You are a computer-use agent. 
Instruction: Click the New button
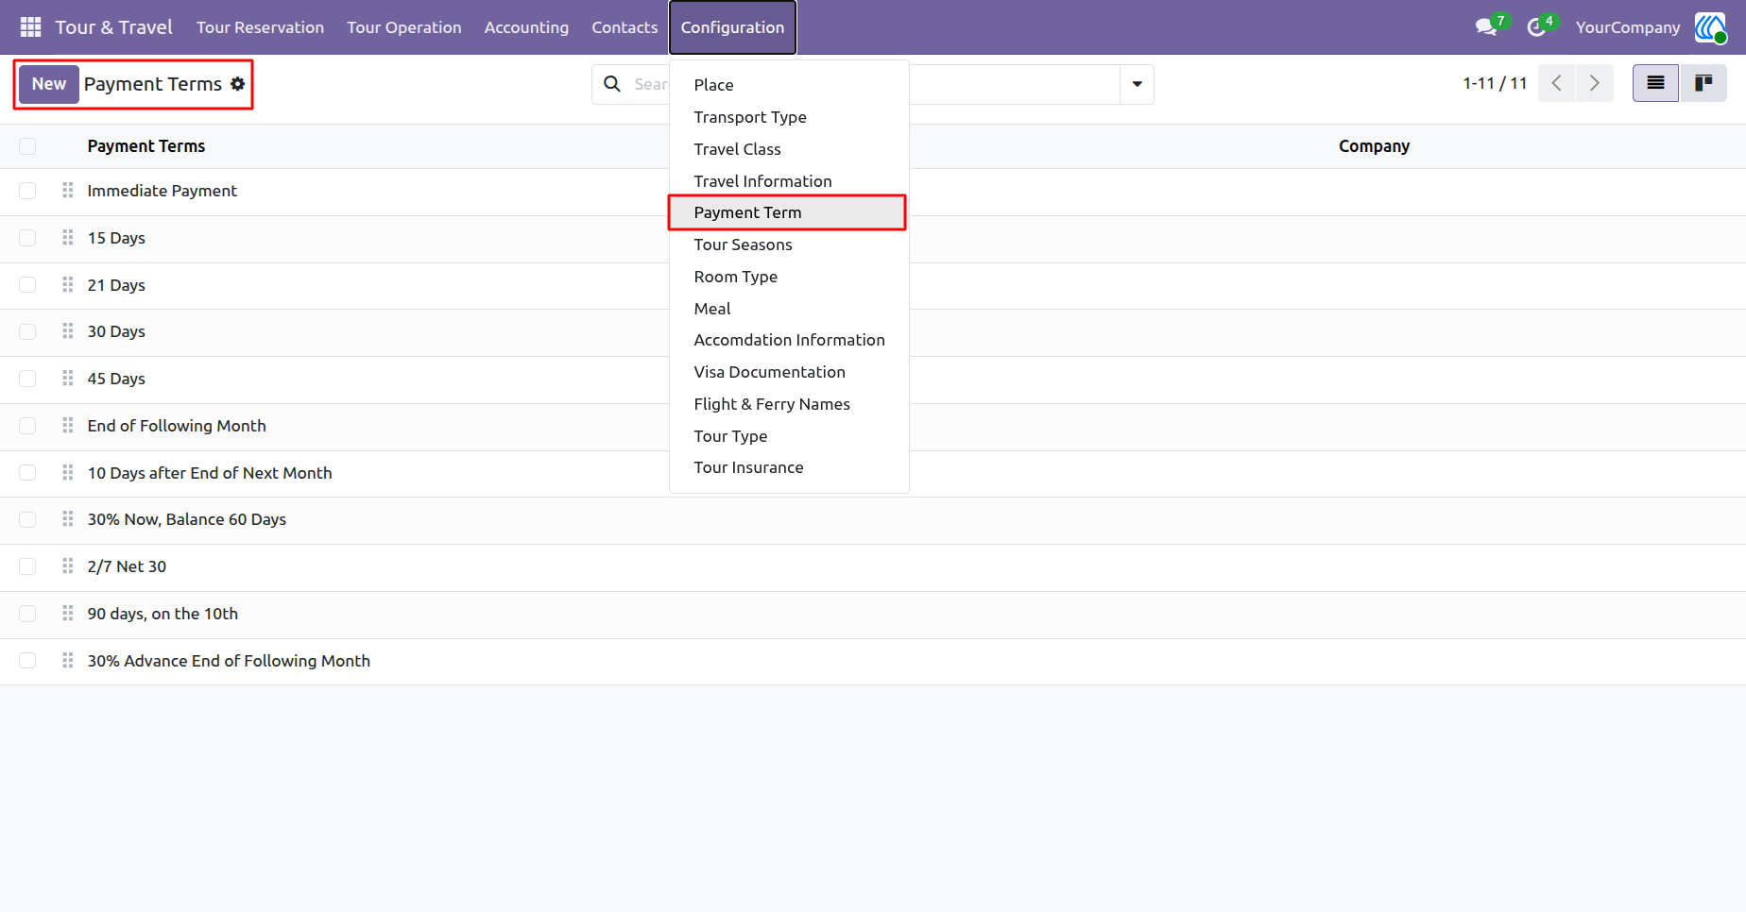(49, 84)
